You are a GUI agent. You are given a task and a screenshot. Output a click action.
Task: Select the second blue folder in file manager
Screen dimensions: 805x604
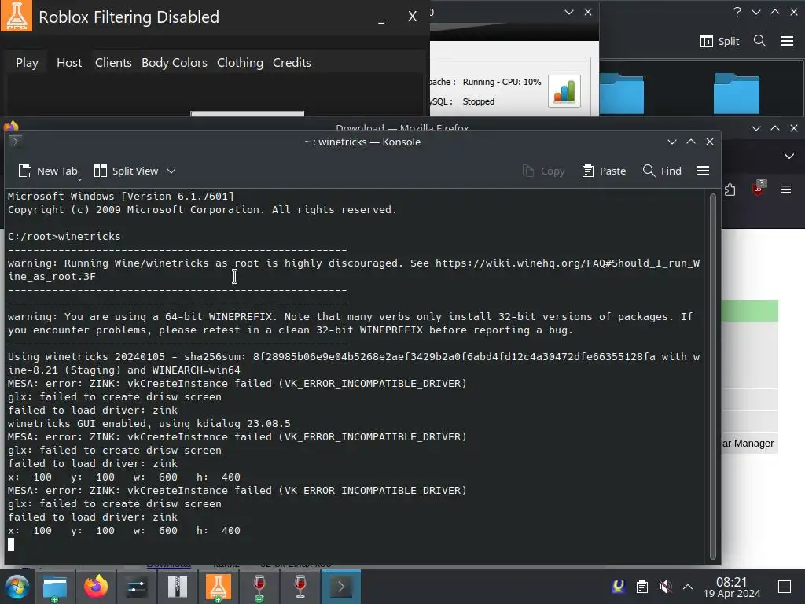click(x=736, y=93)
